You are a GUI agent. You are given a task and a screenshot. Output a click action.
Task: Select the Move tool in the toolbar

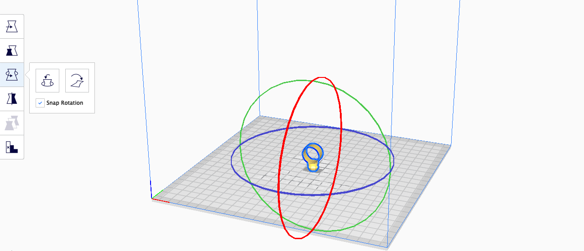pyautogui.click(x=12, y=26)
